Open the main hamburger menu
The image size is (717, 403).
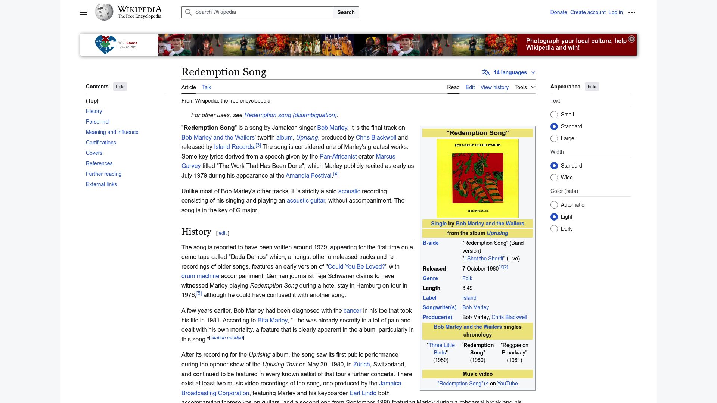coord(84,12)
